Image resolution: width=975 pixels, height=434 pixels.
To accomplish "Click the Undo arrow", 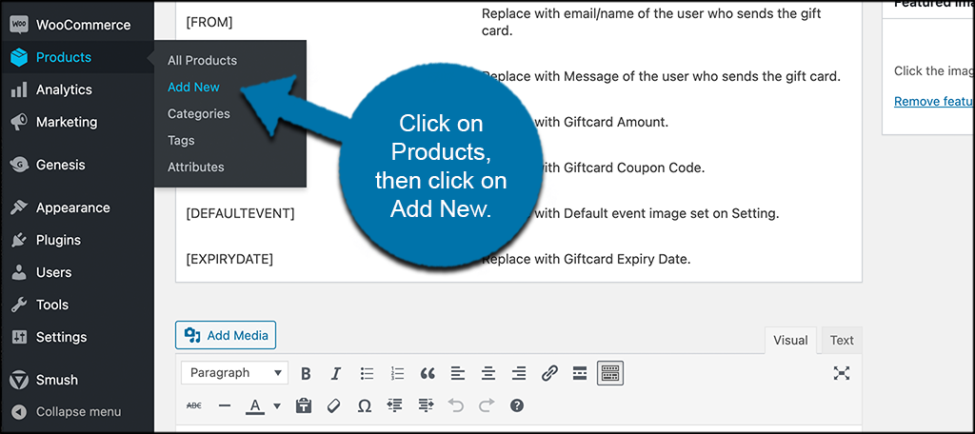I will click(456, 405).
